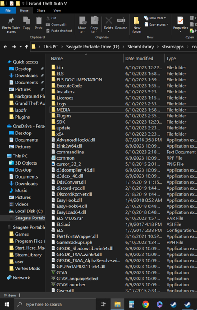Screen dimensions: 197x310
Task: Click the Delete icon in Organize group
Action: click(x=108, y=21)
